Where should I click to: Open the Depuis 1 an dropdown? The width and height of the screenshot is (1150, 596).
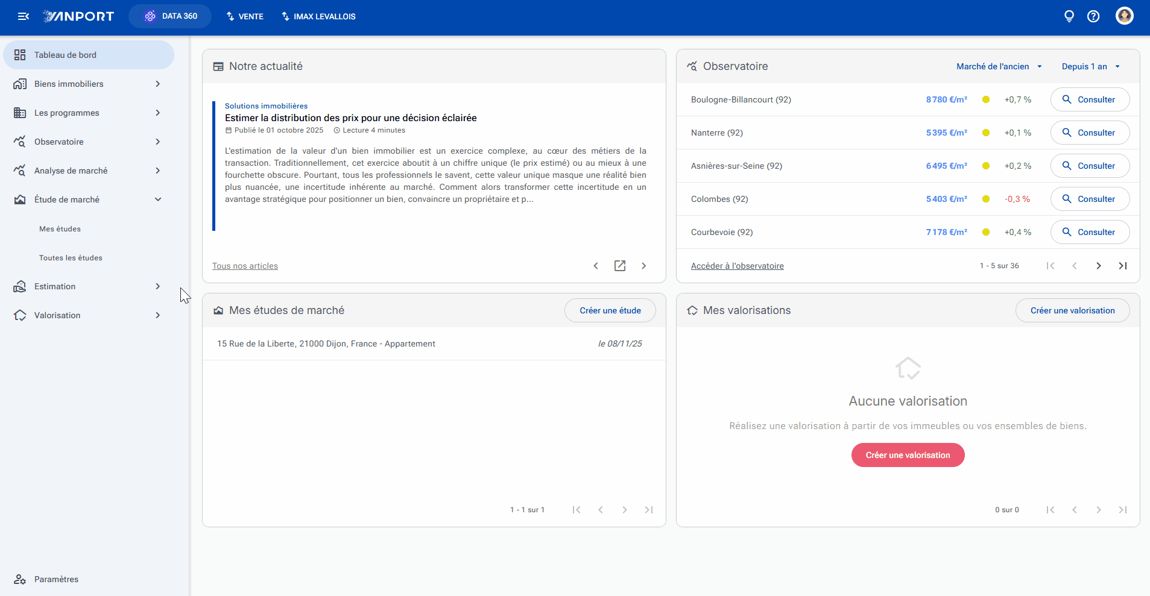tap(1091, 66)
